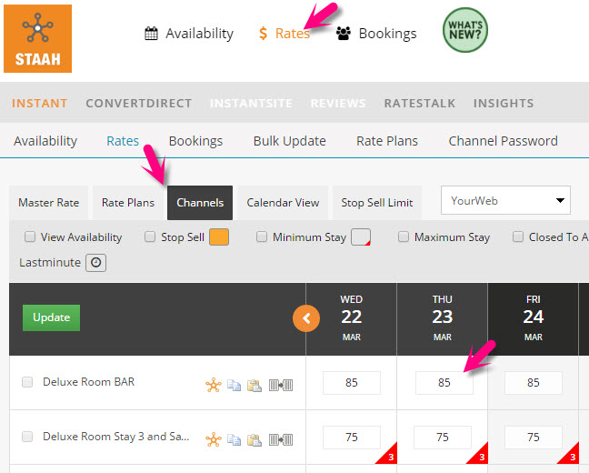Viewport: 589px width, 473px height.
Task: Open Bookings in top header
Action: [x=387, y=34]
